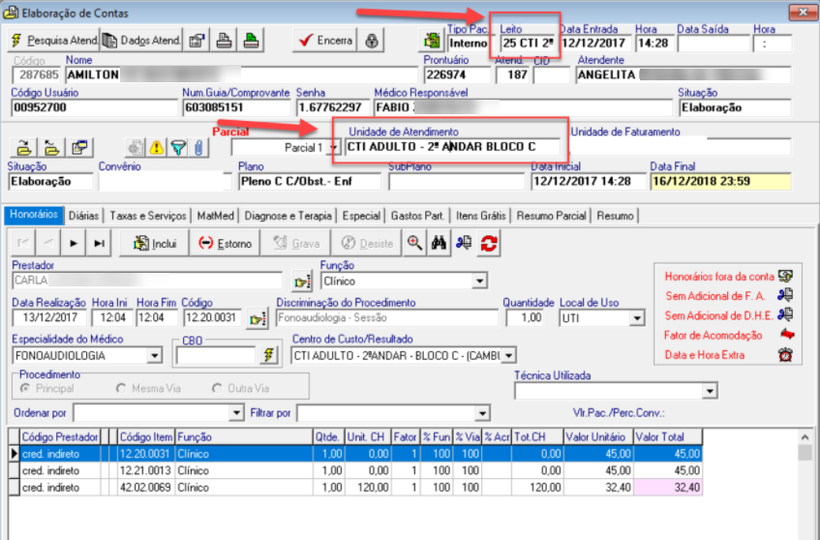Expand the Ordenar por dropdown
This screenshot has height=540, width=820.
236,413
